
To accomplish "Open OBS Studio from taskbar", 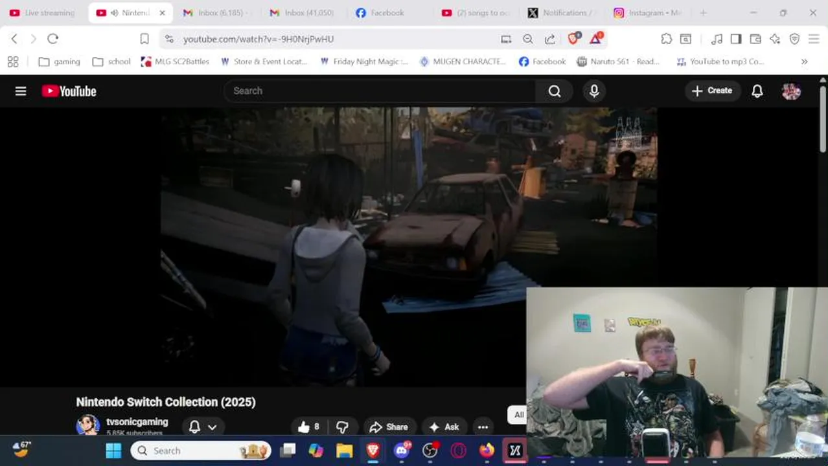I will coord(430,450).
